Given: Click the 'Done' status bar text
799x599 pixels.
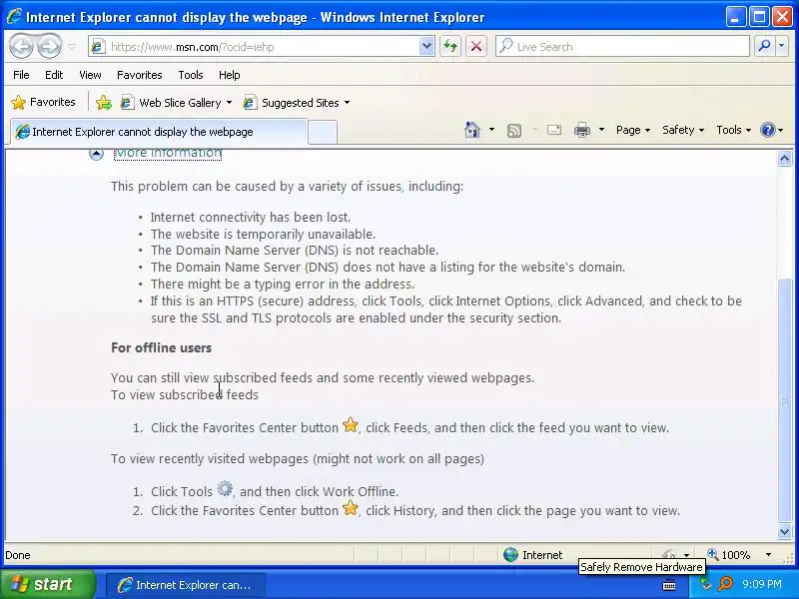Looking at the screenshot, I should (18, 555).
